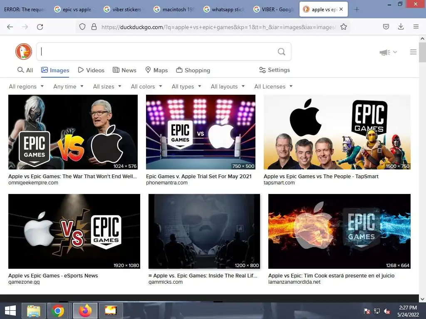The width and height of the screenshot is (426, 319).
Task: Open File Explorer from the taskbar
Action: (x=33, y=311)
